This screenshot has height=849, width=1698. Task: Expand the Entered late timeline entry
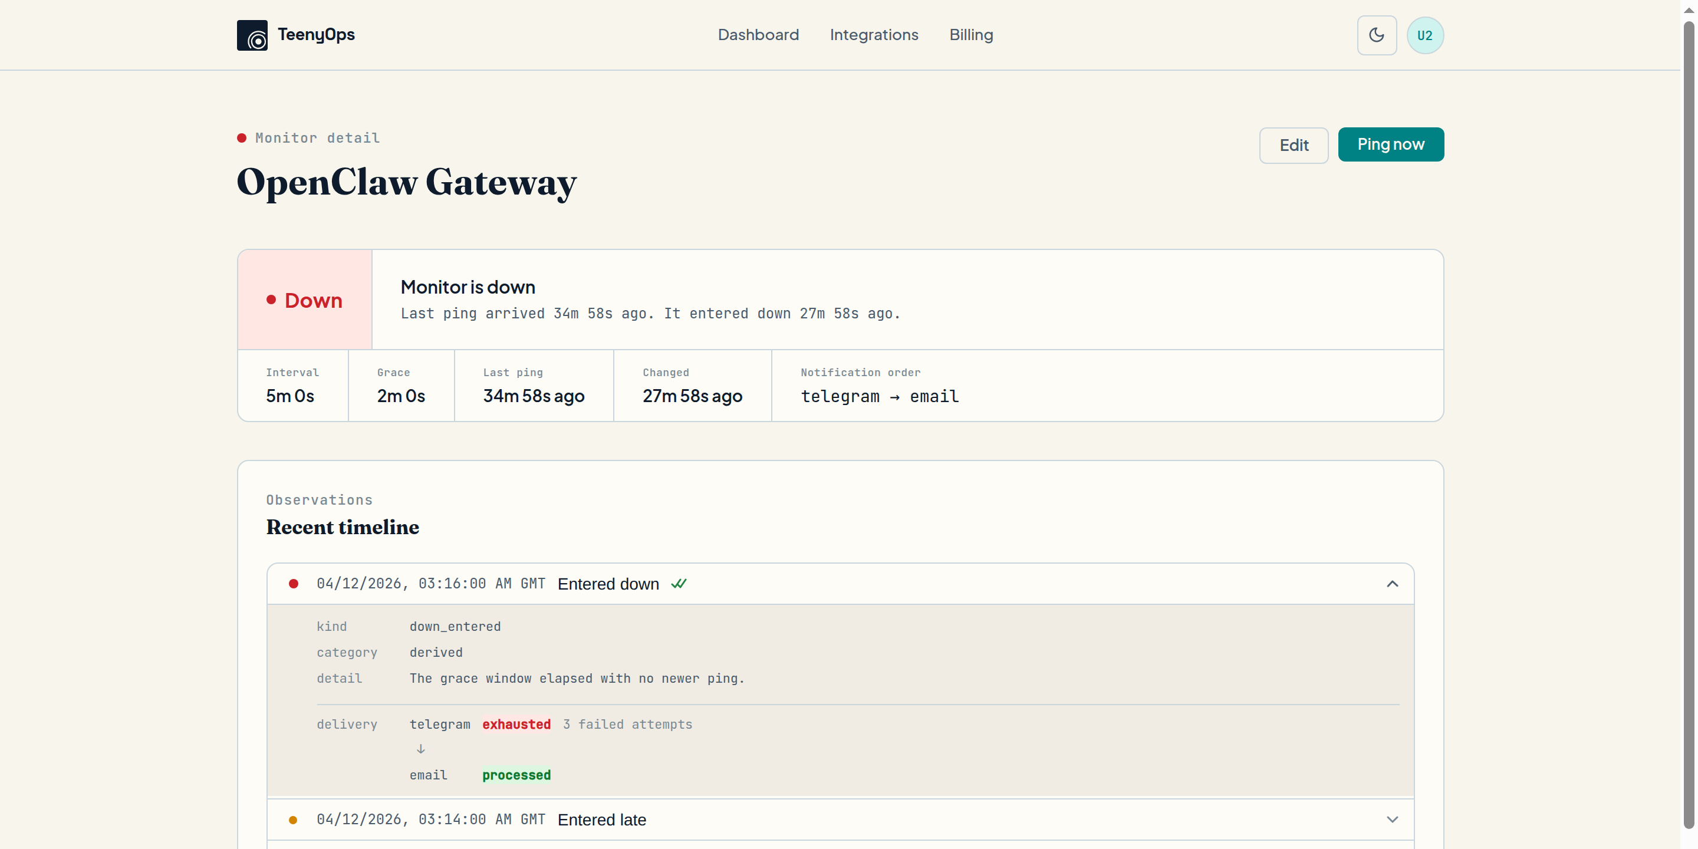point(1393,820)
